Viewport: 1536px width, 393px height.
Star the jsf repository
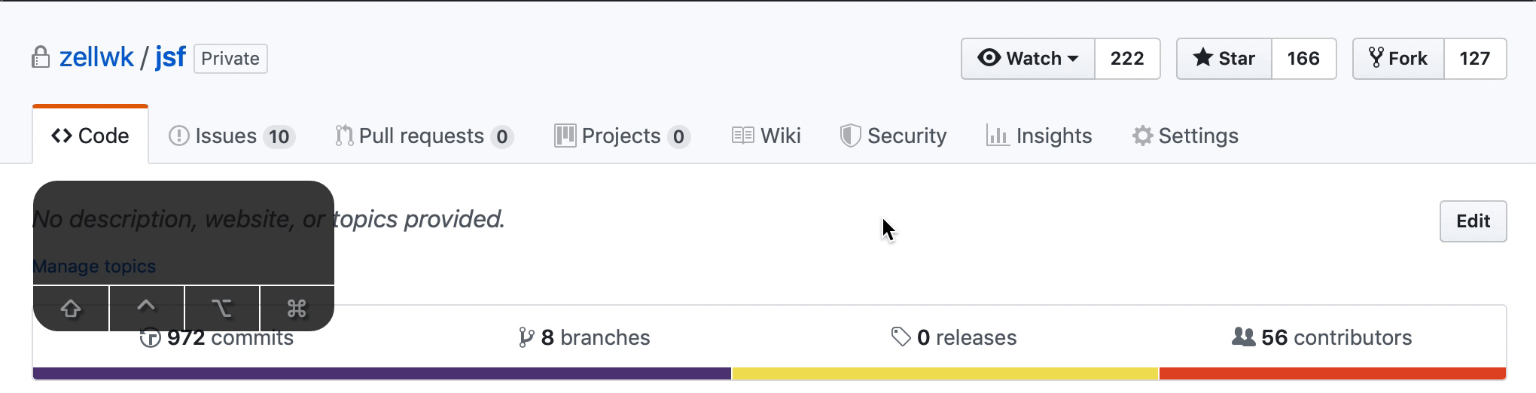1224,59
